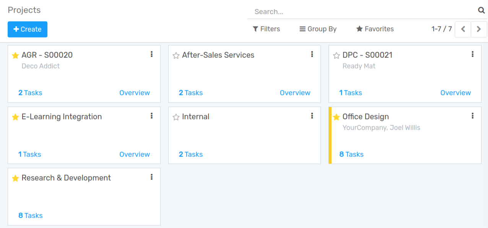This screenshot has width=488, height=228.
Task: Focus the Search input field
Action: (x=361, y=11)
